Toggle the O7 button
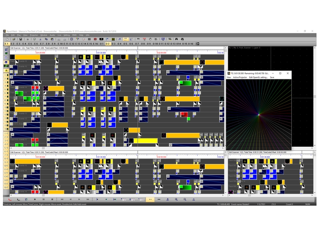Image resolution: width=319 pixels, height=235 pixels. point(137,44)
